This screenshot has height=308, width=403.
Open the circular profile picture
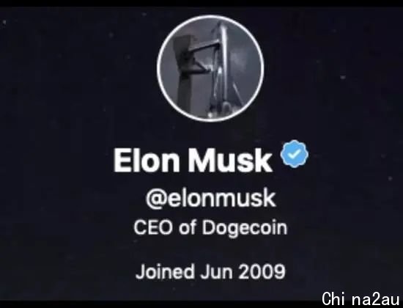pyautogui.click(x=210, y=68)
